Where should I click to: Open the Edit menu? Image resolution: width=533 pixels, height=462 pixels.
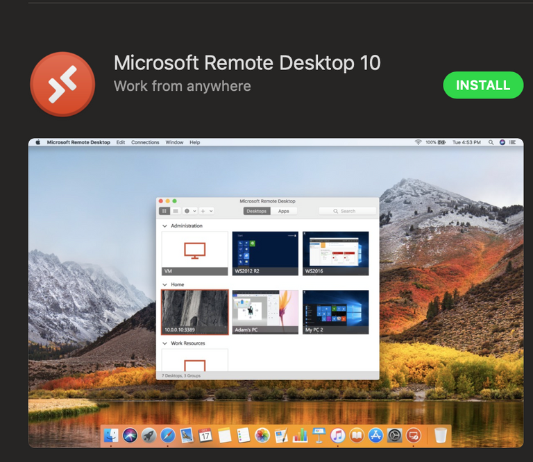click(x=121, y=142)
